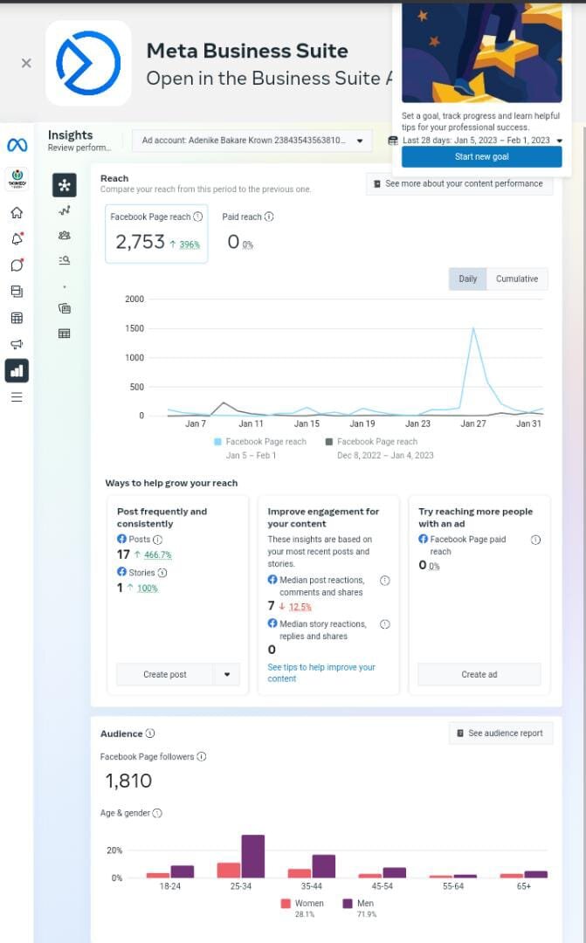Select the Paid reach metric
Image resolution: width=586 pixels, height=943 pixels.
click(246, 231)
